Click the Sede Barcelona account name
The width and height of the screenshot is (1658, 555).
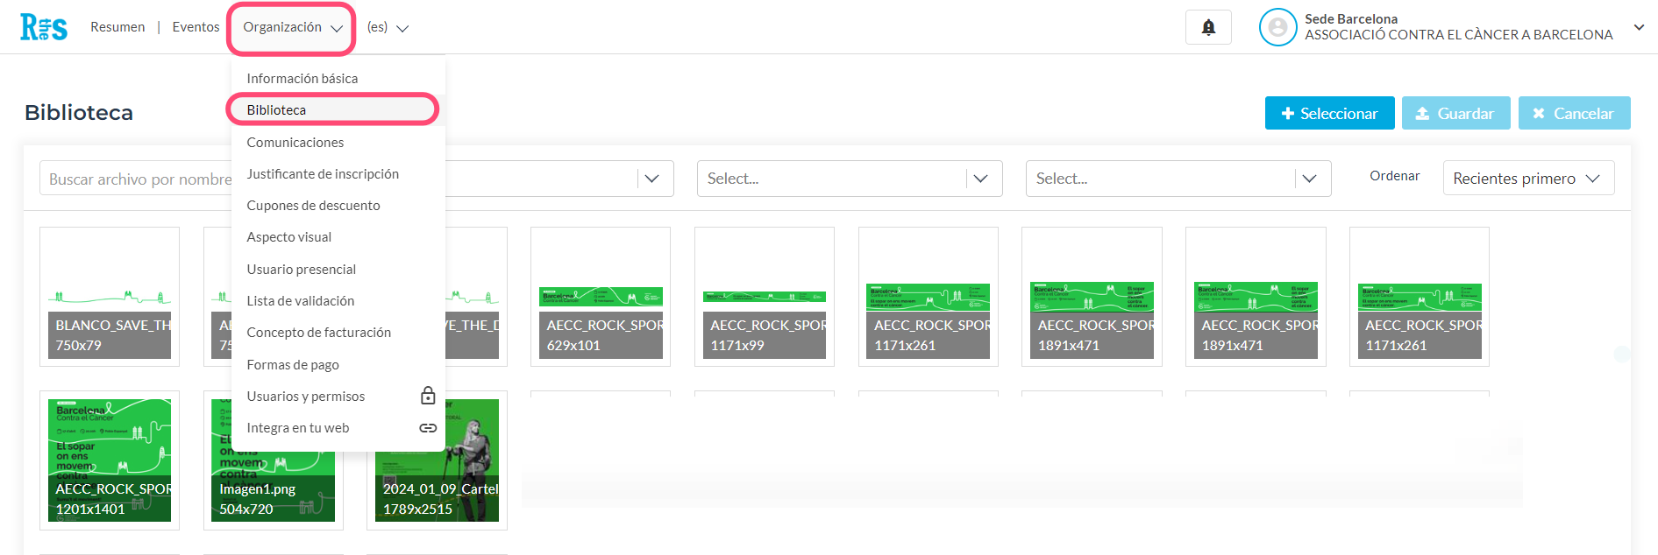tap(1351, 19)
